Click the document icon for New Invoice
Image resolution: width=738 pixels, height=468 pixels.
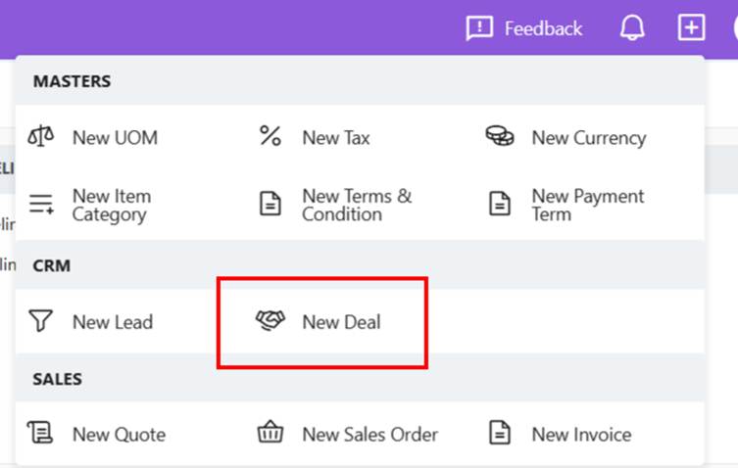500,434
